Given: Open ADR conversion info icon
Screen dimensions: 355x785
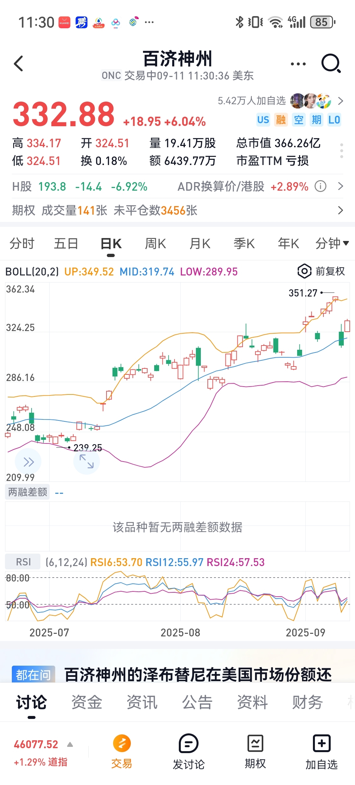Looking at the screenshot, I should [320, 186].
